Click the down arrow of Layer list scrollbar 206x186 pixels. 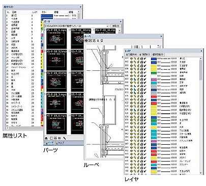[x=201, y=173]
